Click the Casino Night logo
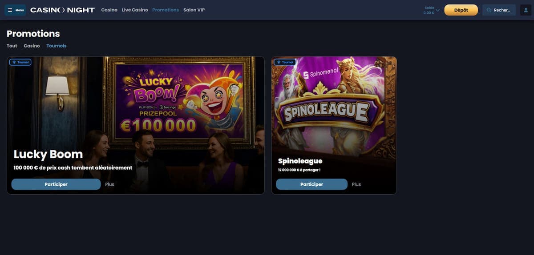Image resolution: width=534 pixels, height=255 pixels. point(62,10)
